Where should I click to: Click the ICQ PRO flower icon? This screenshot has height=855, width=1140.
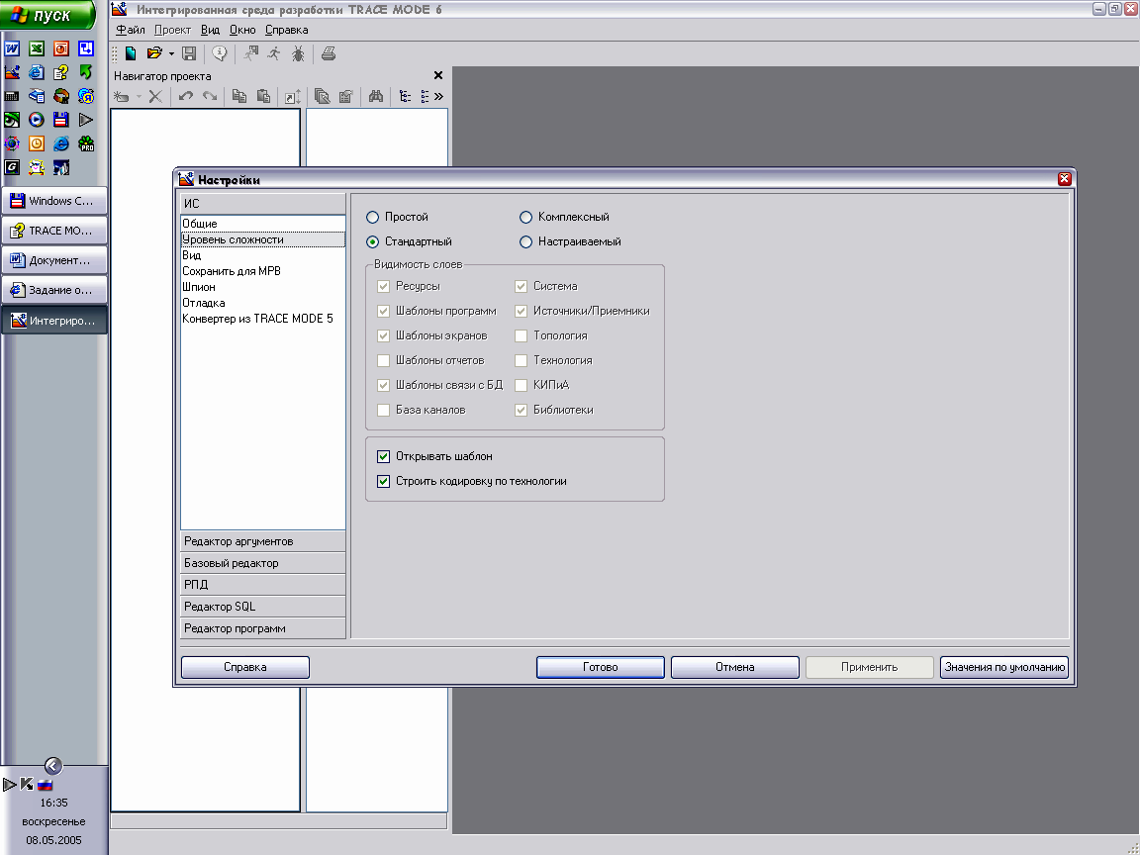click(86, 143)
